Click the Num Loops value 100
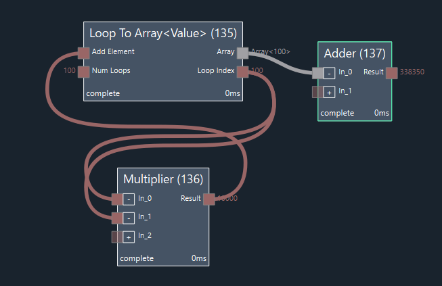Viewport: 442px width, 286px height. (x=69, y=71)
